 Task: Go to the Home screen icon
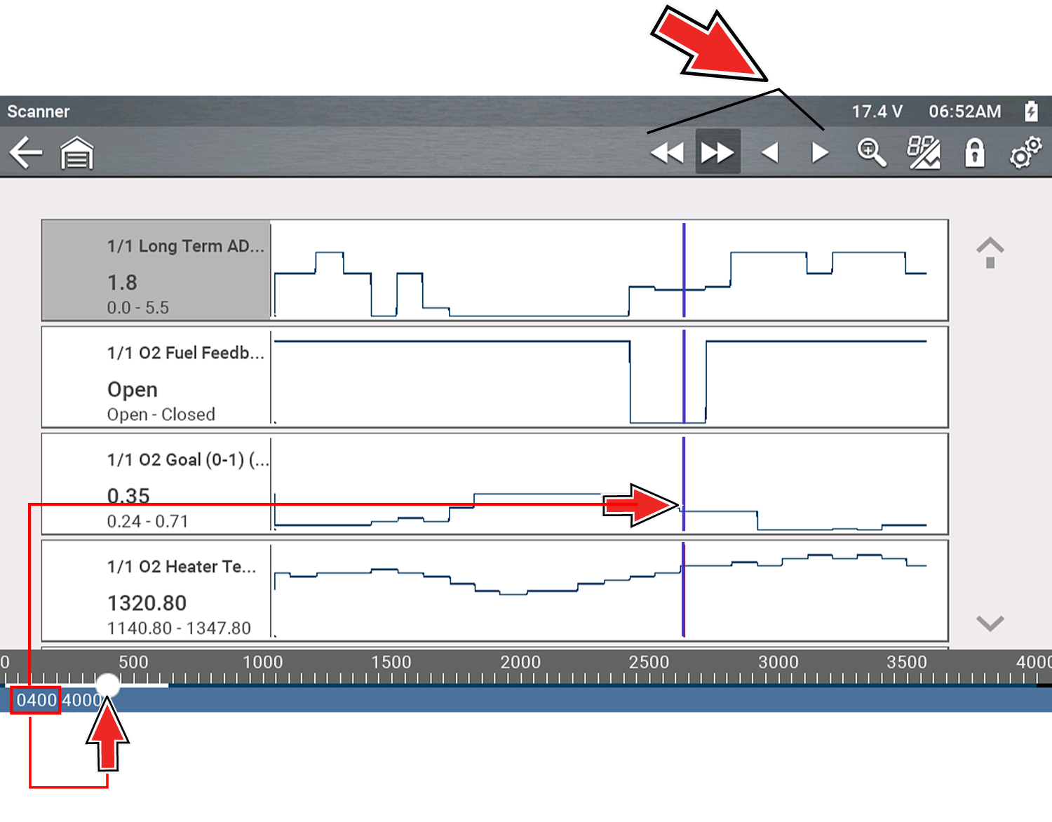[x=76, y=153]
